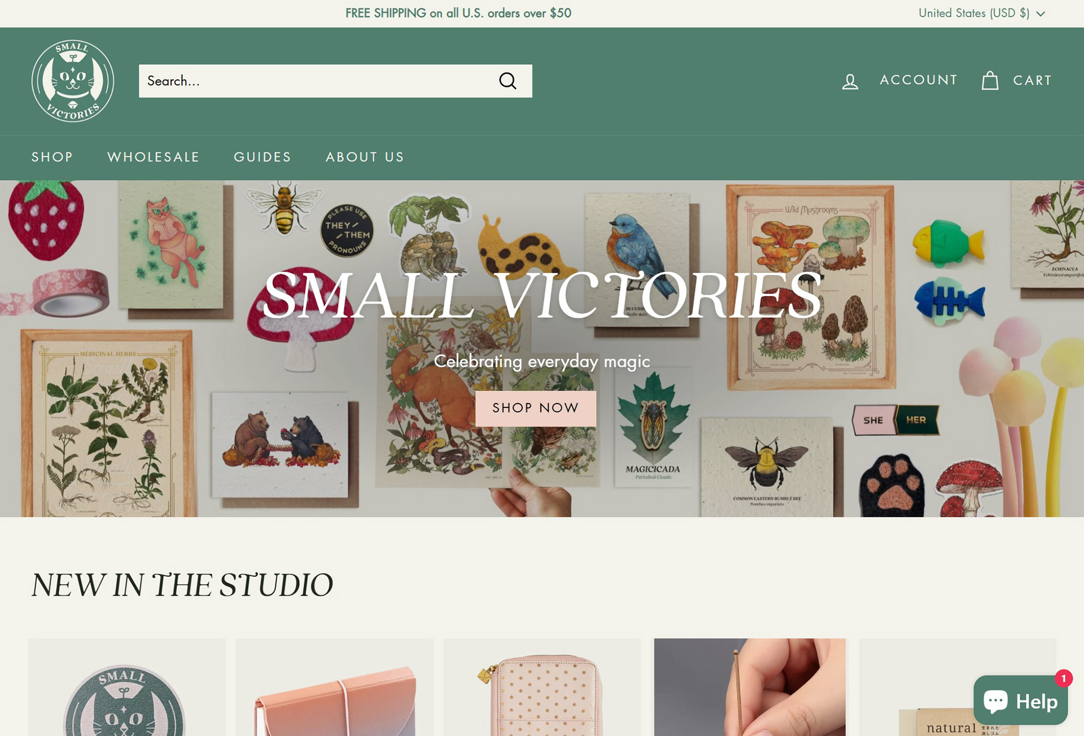
Task: Click the SHOP NOW button
Action: tap(535, 408)
